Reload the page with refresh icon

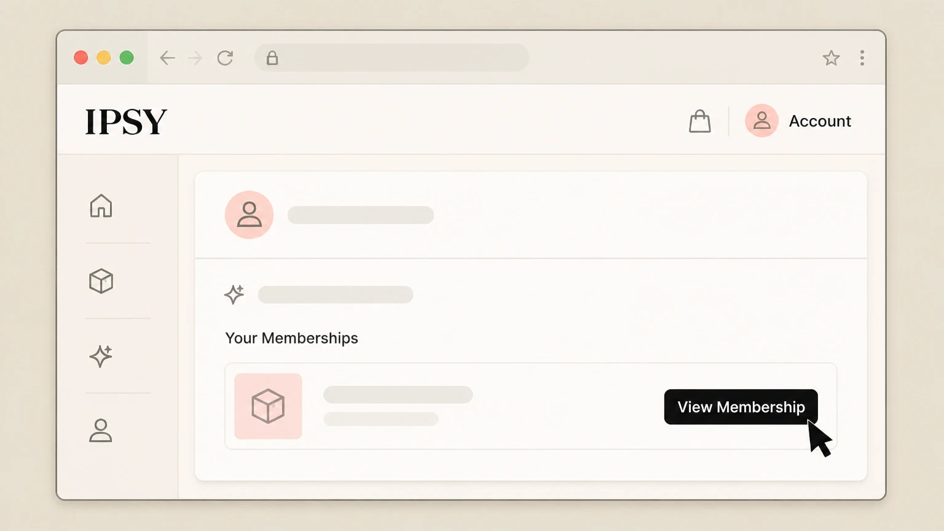coord(225,58)
